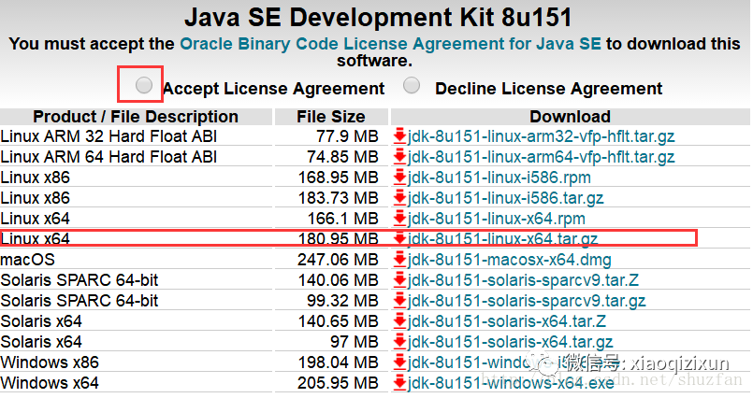753x398 pixels.
Task: Click download arrow icon for solaris-x64.tar.Z
Action: pos(399,321)
